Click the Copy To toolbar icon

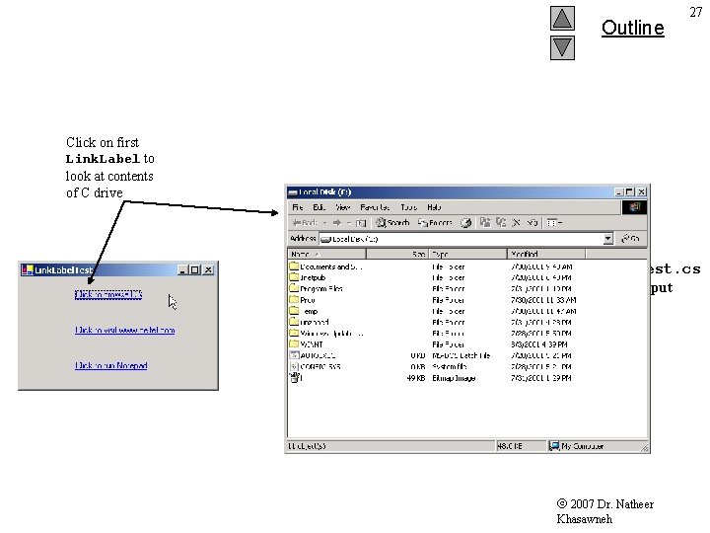click(x=501, y=222)
